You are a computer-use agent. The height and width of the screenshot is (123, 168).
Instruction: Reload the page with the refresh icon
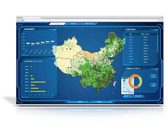(x=23, y=20)
